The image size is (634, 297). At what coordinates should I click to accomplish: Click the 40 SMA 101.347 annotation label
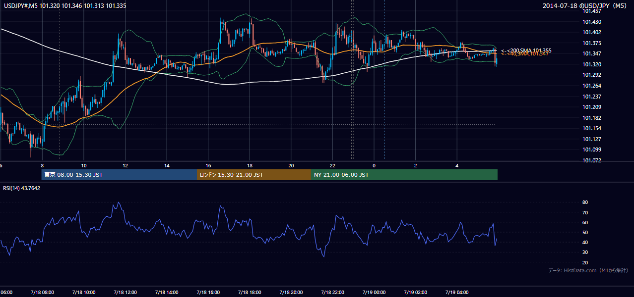(x=524, y=53)
